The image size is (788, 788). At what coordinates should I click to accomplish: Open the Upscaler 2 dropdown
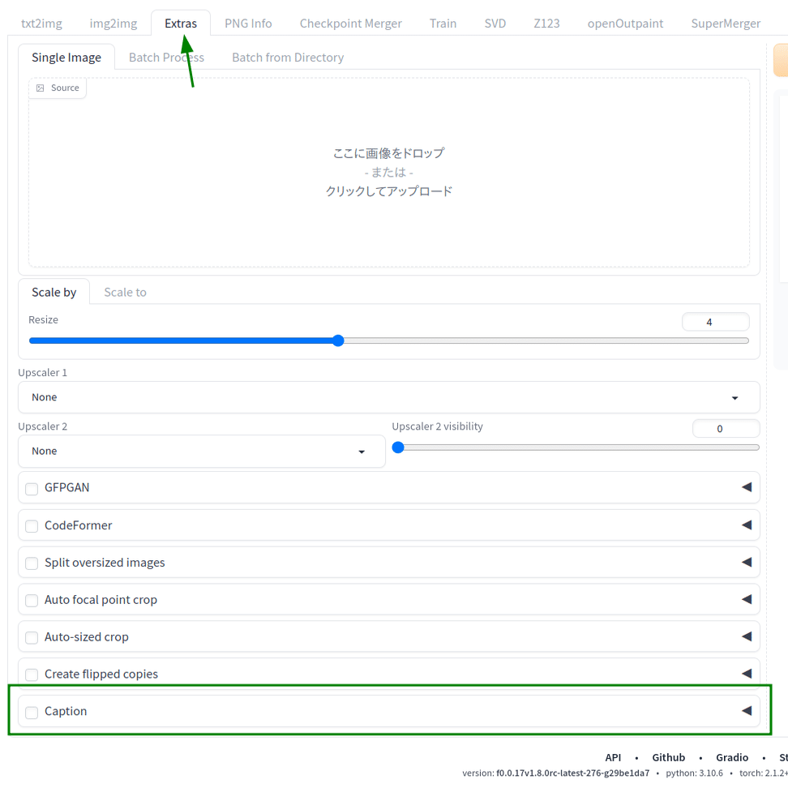pos(202,452)
